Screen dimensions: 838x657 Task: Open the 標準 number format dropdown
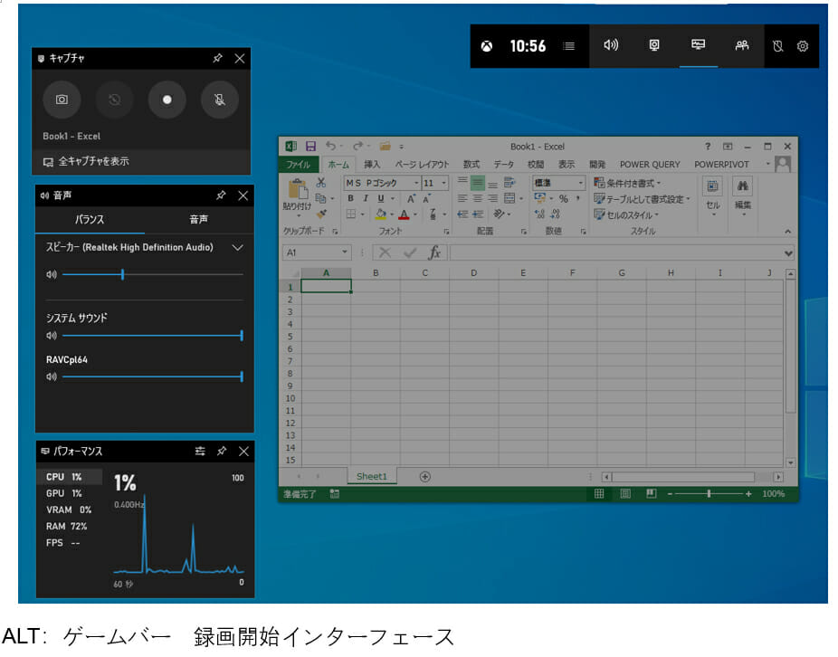coord(580,183)
